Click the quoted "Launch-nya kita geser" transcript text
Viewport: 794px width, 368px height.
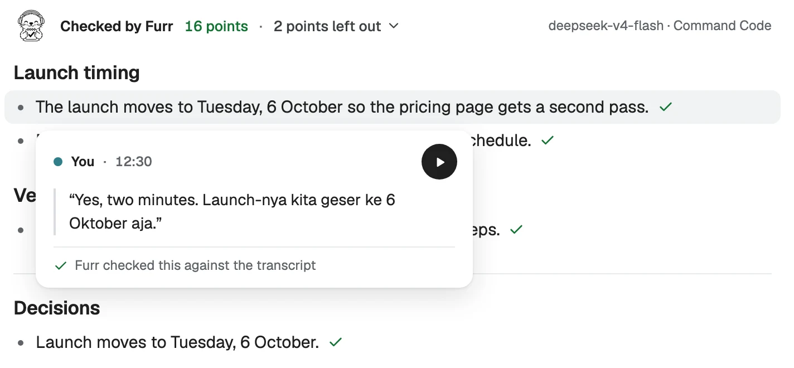coord(233,211)
